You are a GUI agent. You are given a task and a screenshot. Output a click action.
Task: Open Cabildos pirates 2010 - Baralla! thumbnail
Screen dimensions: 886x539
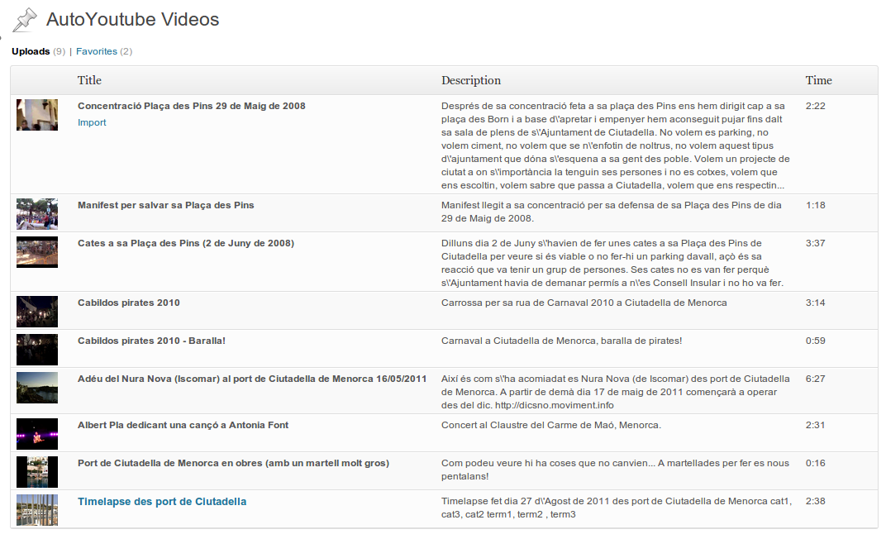click(37, 349)
